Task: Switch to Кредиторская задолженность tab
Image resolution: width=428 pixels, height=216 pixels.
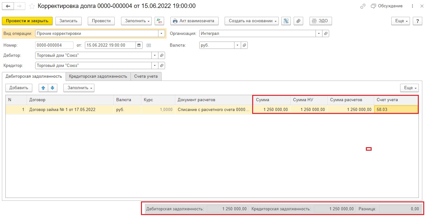Action: pos(98,76)
